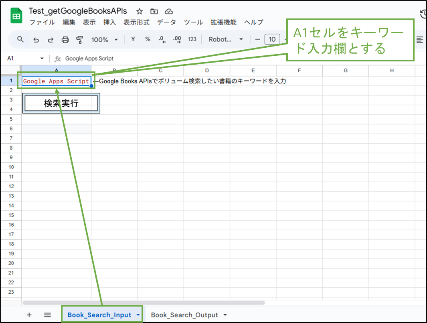Open the Google Sheets home icon

(16, 16)
